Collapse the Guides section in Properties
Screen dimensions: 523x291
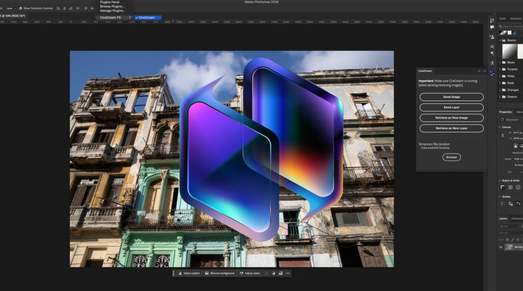tap(500, 196)
